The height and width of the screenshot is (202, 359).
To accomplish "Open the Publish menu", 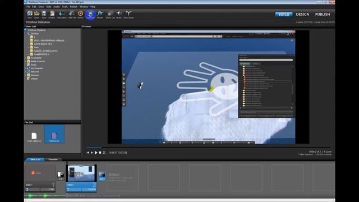I will pos(73,7).
